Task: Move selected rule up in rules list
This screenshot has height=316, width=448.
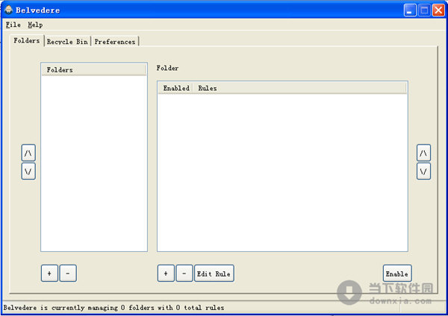Action: click(x=423, y=153)
